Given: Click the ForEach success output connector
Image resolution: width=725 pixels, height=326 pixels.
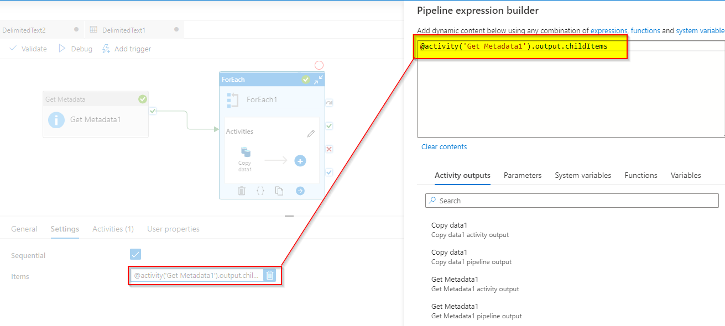Looking at the screenshot, I should click(329, 126).
